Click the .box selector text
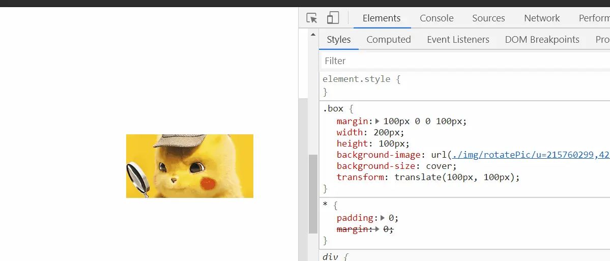The image size is (610, 261). [333, 109]
